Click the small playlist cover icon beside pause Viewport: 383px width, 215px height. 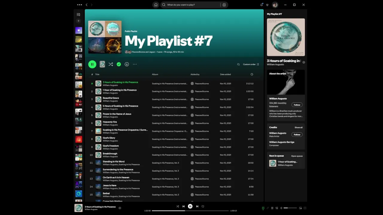(102, 64)
